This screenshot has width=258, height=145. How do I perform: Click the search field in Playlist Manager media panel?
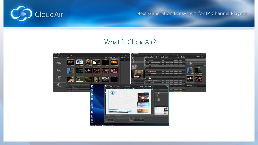(x=191, y=57)
